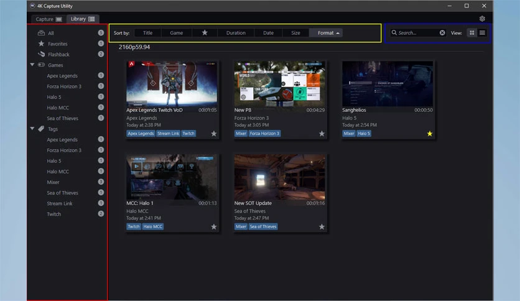The image size is (520, 301).
Task: Unfavorite the Sanghelios clip yellow star
Action: (x=429, y=134)
